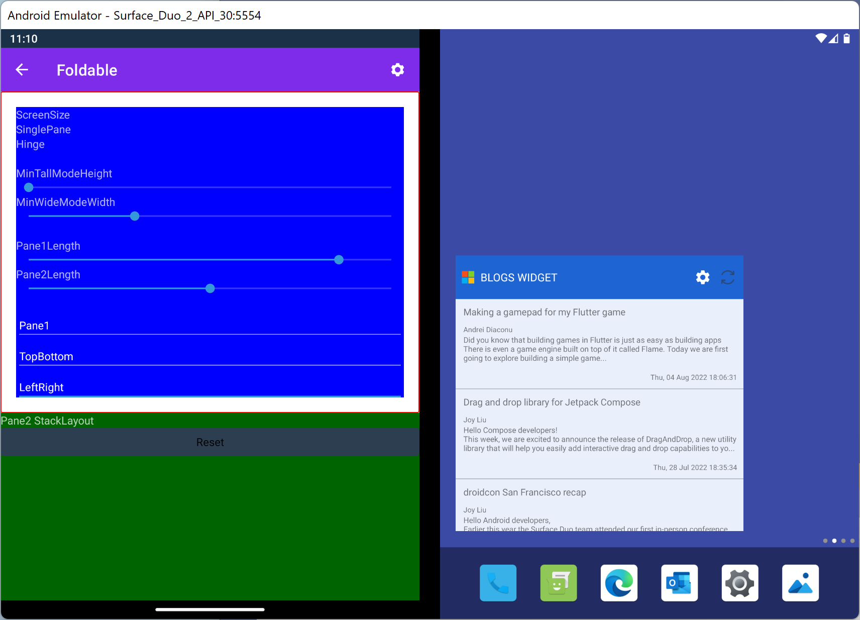Launch Microsoft Edge from the dock
860x620 pixels.
pyautogui.click(x=619, y=583)
